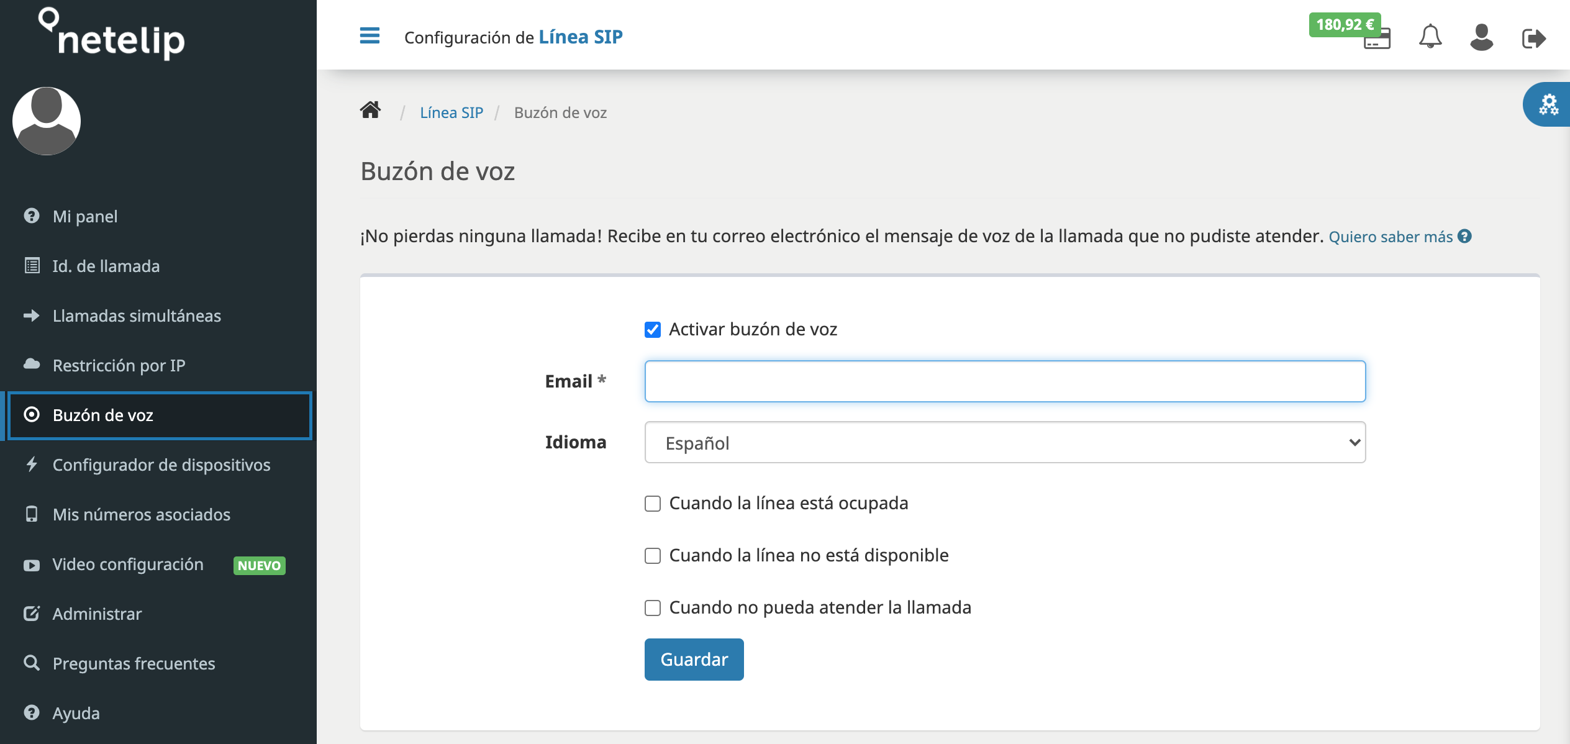Check Cuando la línea no está disponible
This screenshot has height=744, width=1570.
(x=652, y=556)
